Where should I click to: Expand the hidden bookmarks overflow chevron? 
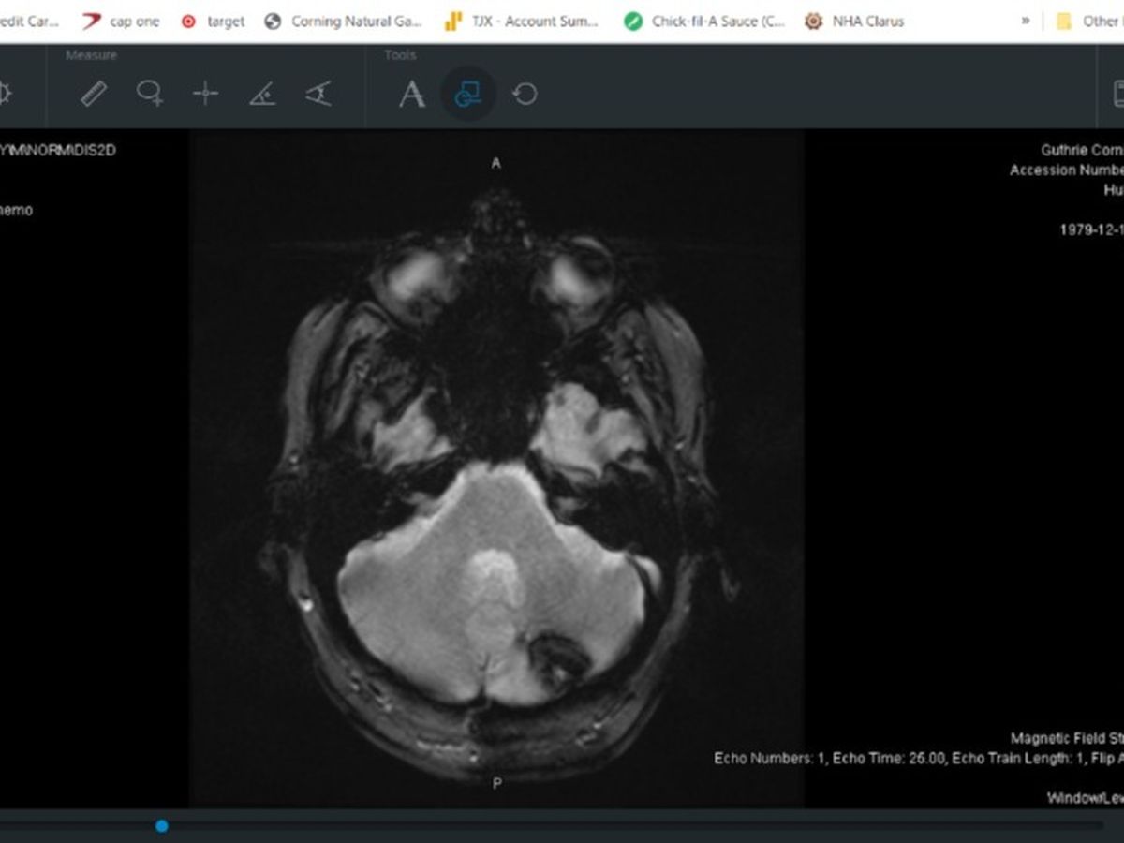1026,21
